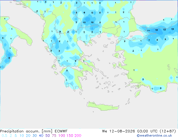Select the 30 mm legend value
The height and width of the screenshot is (138, 178).
click(35, 136)
